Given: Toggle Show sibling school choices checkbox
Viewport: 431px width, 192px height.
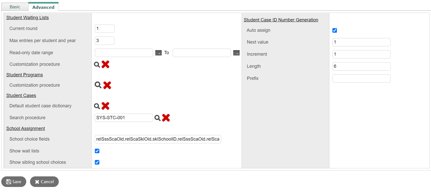Looking at the screenshot, I should [x=97, y=162].
